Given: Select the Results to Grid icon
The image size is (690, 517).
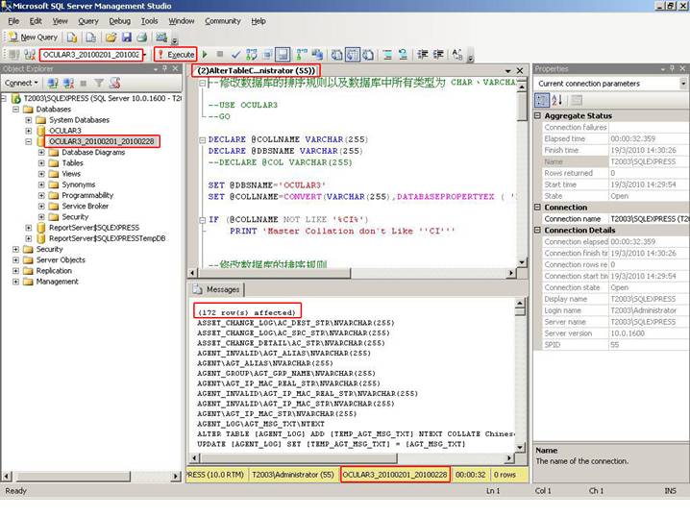Looking at the screenshot, I should pos(353,55).
